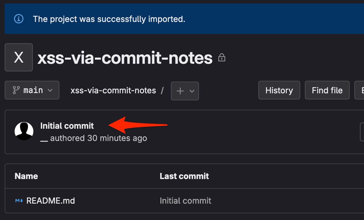Click the xss-via-commit-notes breadcrumb path
The width and height of the screenshot is (364, 220).
[x=113, y=90]
